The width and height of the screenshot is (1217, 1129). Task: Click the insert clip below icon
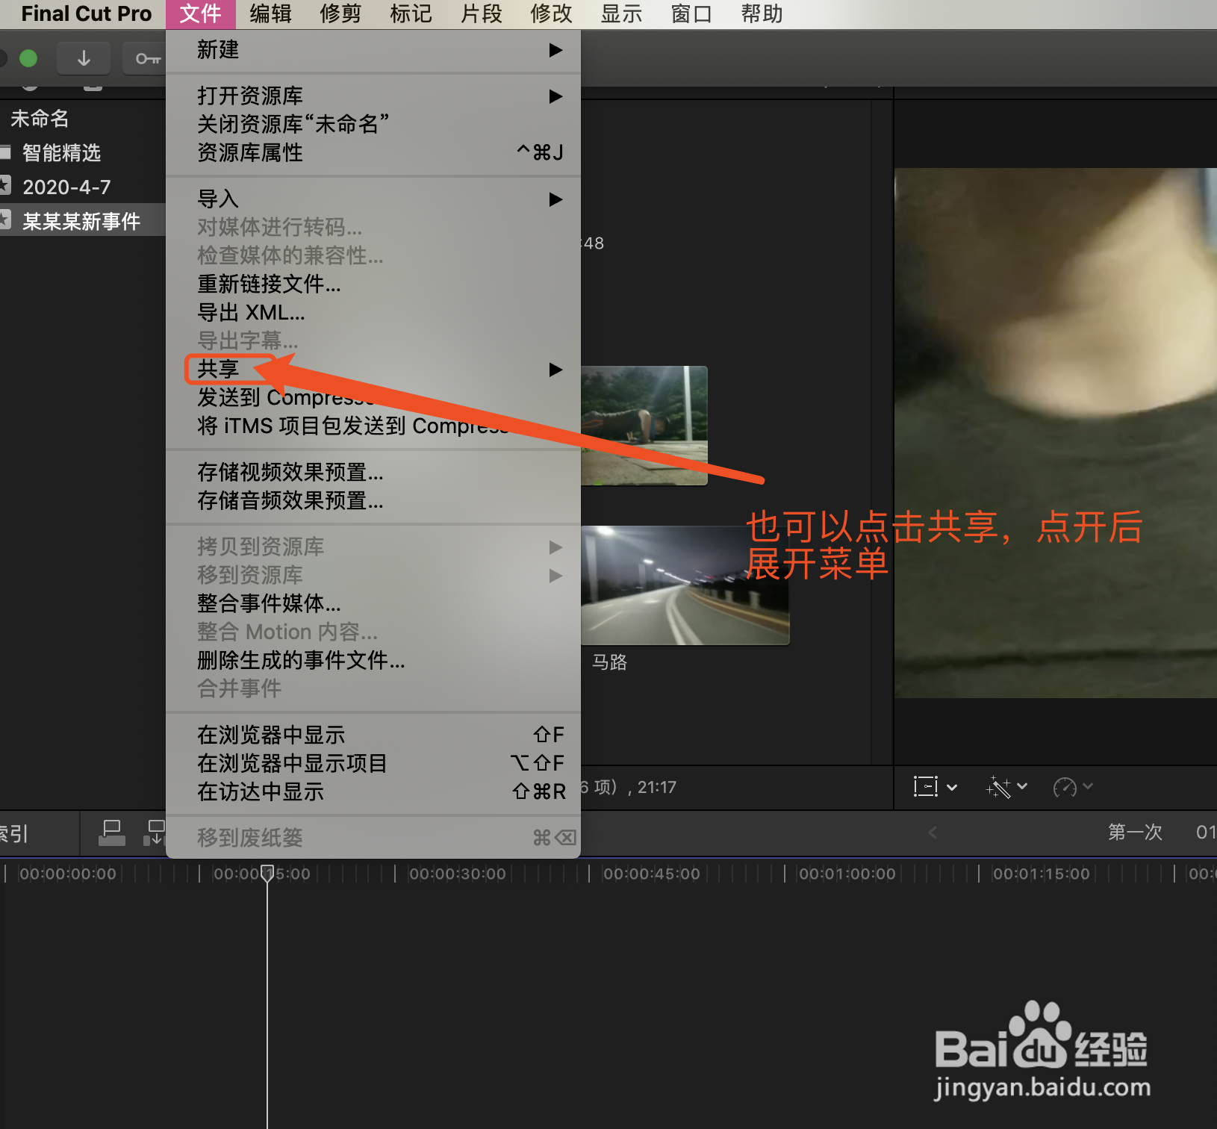155,832
